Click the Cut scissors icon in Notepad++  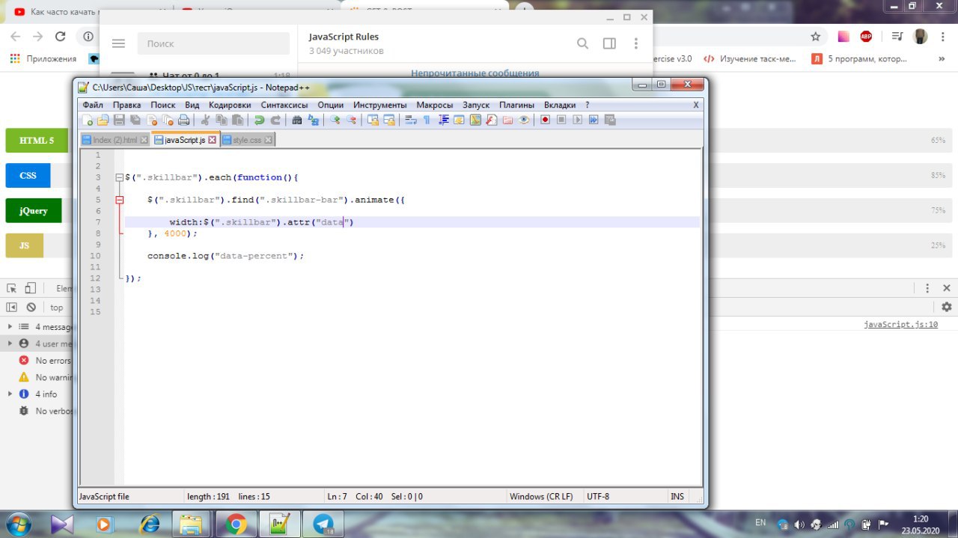(x=205, y=120)
